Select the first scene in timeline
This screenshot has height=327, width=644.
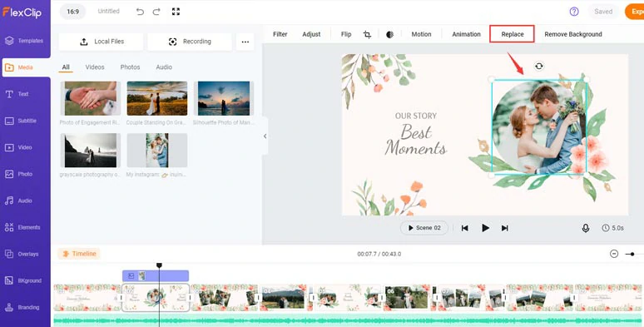[x=87, y=297]
